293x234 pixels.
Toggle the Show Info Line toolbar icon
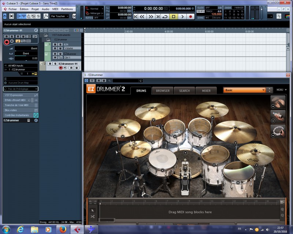[24, 16]
